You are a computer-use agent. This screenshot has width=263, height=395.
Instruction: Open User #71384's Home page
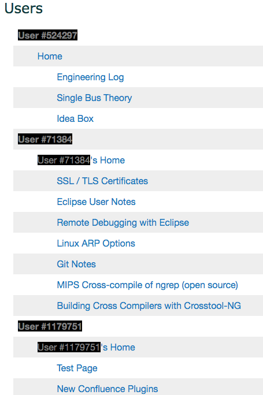tap(81, 160)
